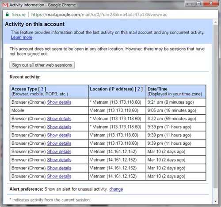Click the vertical scrollbar thumb
The width and height of the screenshot is (221, 207).
(x=216, y=106)
